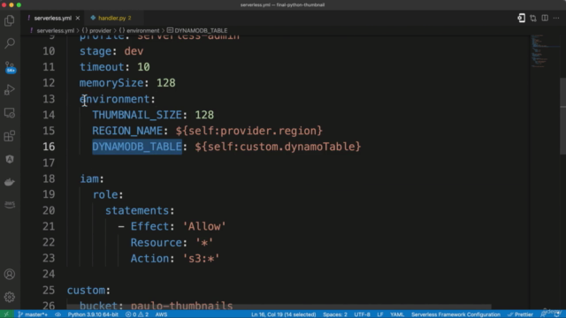Open the hexagon A extension view in the activity bar
Viewport: 566px width, 318px height.
(10, 159)
